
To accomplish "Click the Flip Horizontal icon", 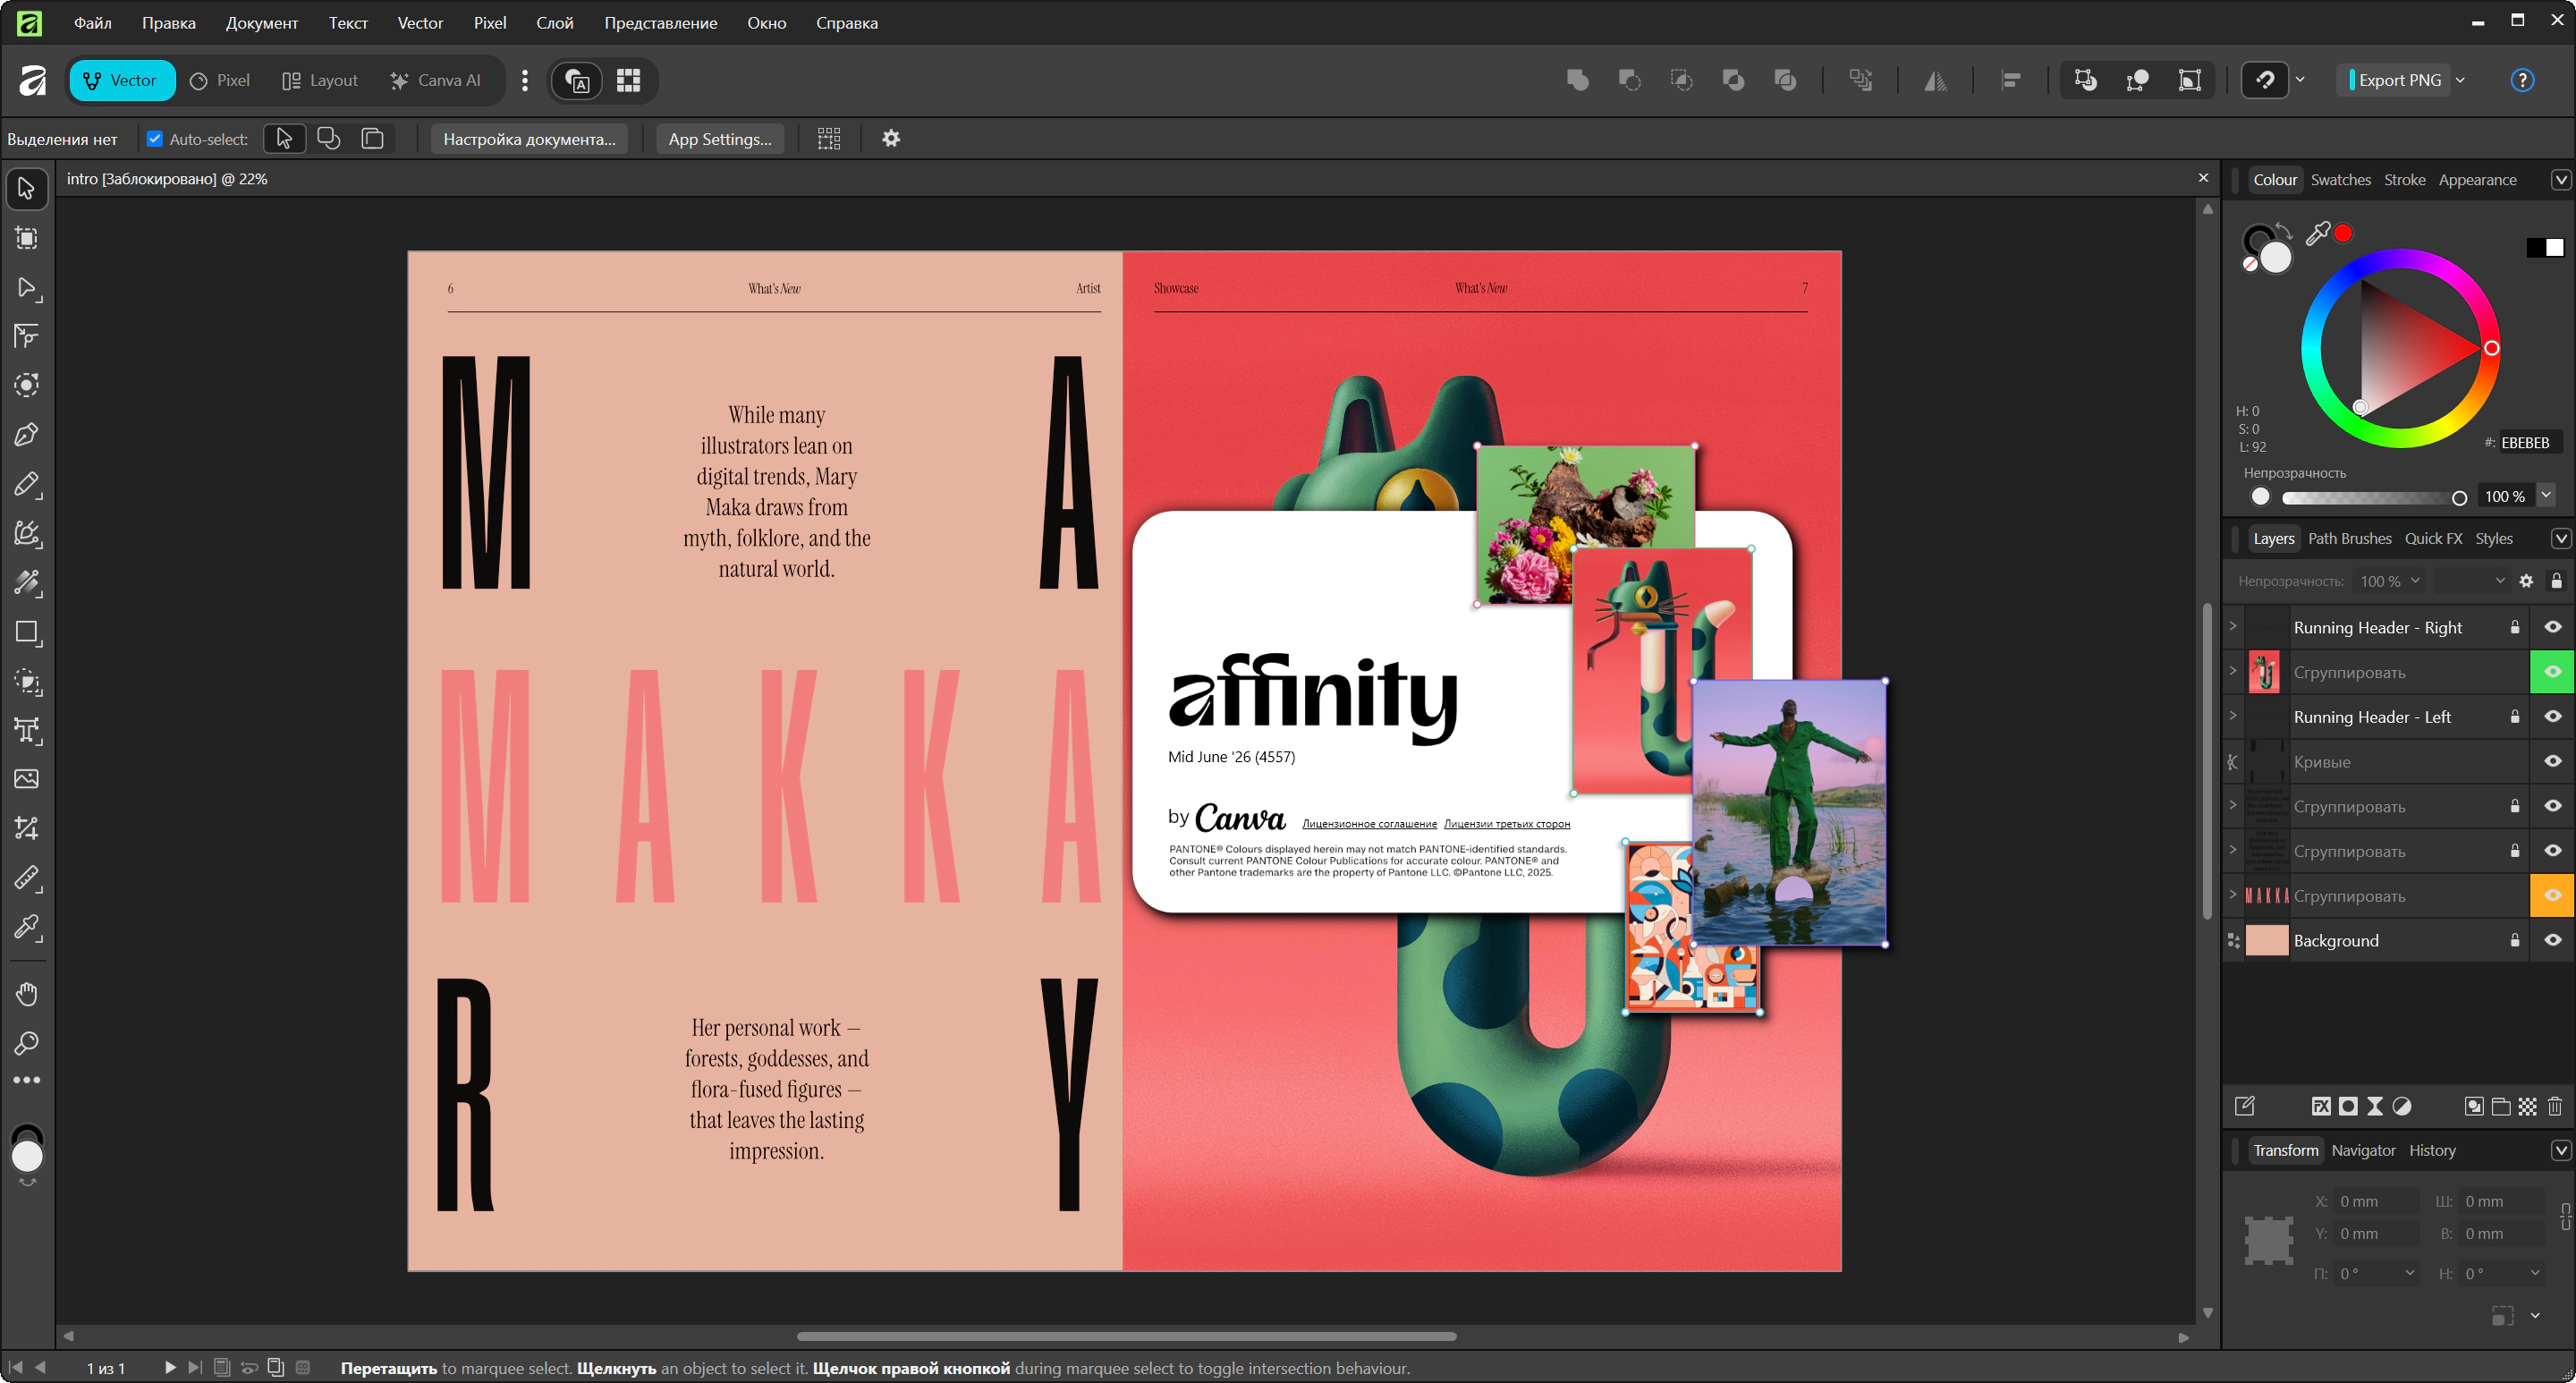I will pyautogui.click(x=1936, y=80).
